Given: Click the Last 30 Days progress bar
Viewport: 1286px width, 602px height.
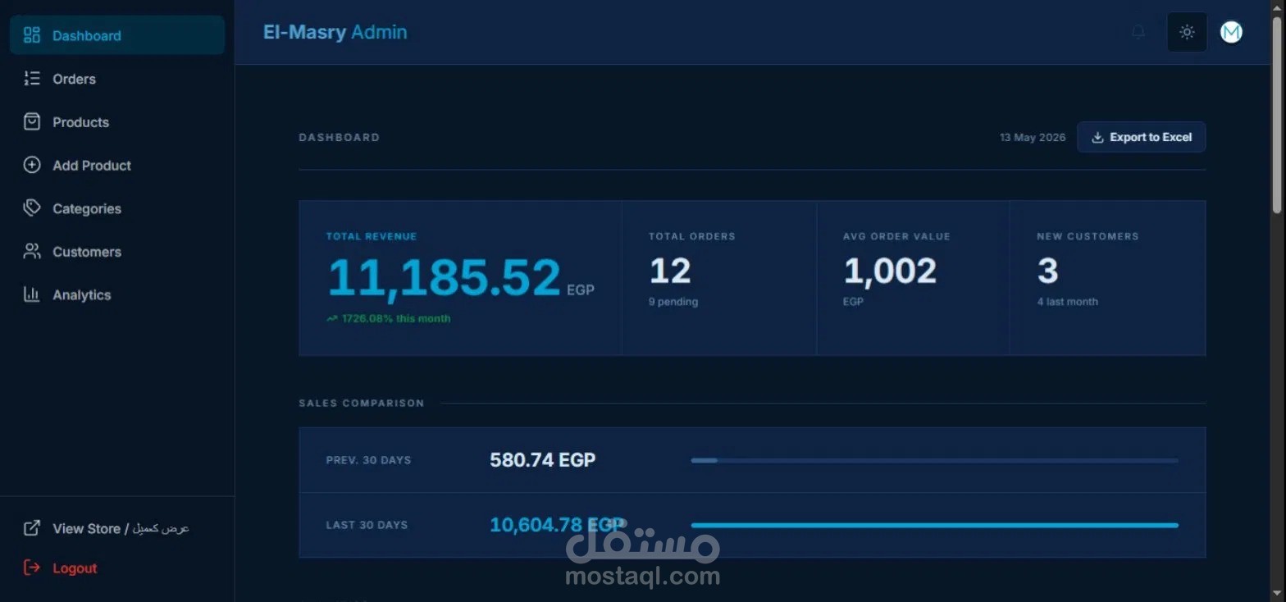Looking at the screenshot, I should click(x=935, y=525).
